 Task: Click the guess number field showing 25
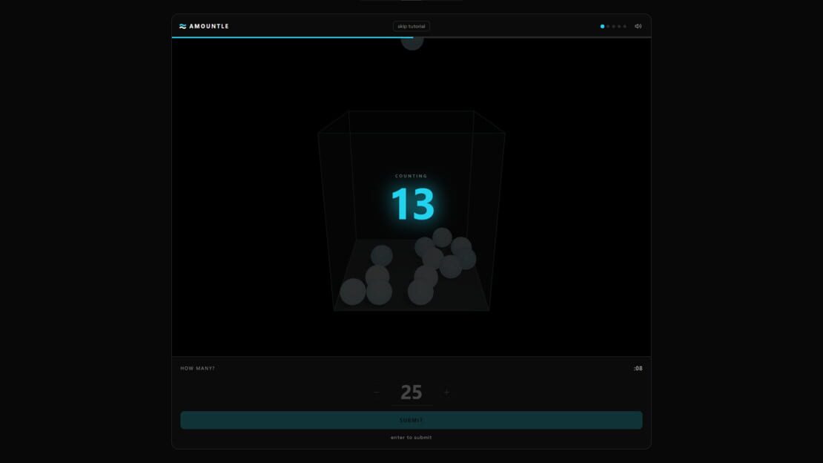coord(411,393)
